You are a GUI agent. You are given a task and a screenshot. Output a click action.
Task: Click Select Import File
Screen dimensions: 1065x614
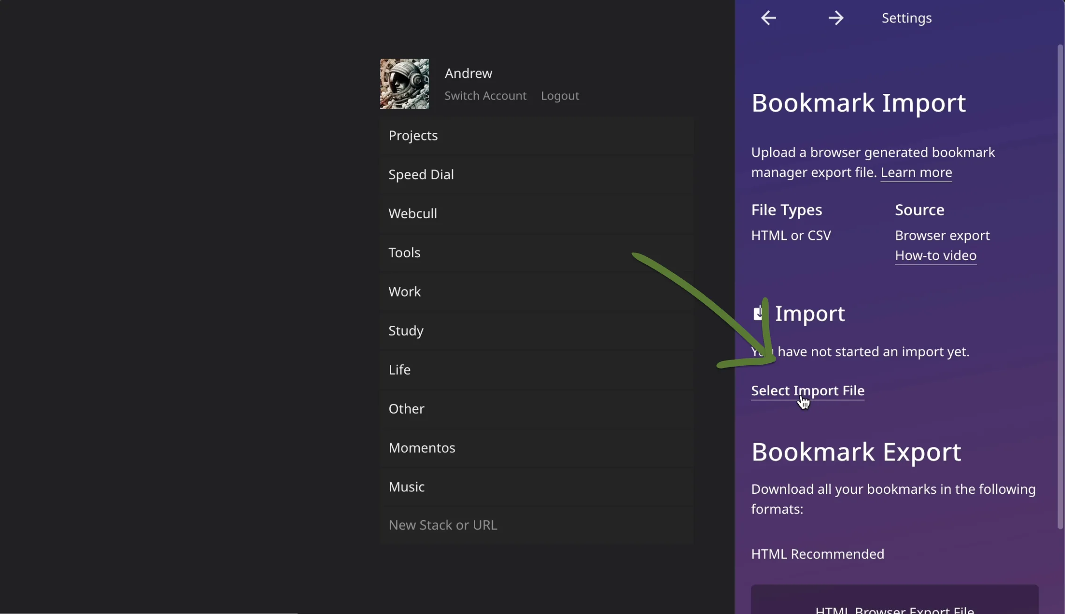pyautogui.click(x=807, y=391)
